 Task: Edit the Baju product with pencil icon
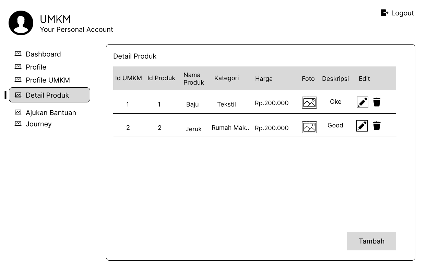pyautogui.click(x=363, y=102)
